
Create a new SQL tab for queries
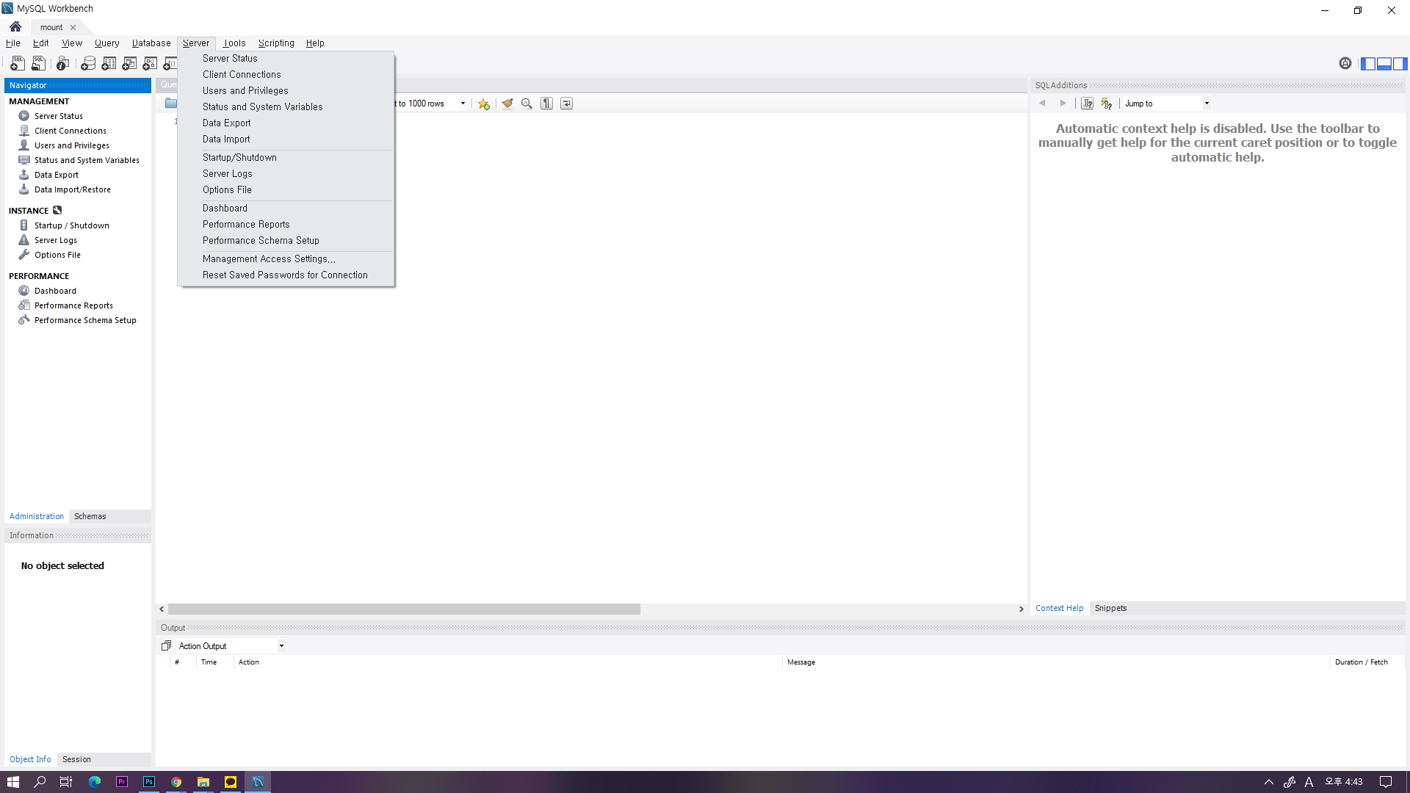[x=17, y=64]
